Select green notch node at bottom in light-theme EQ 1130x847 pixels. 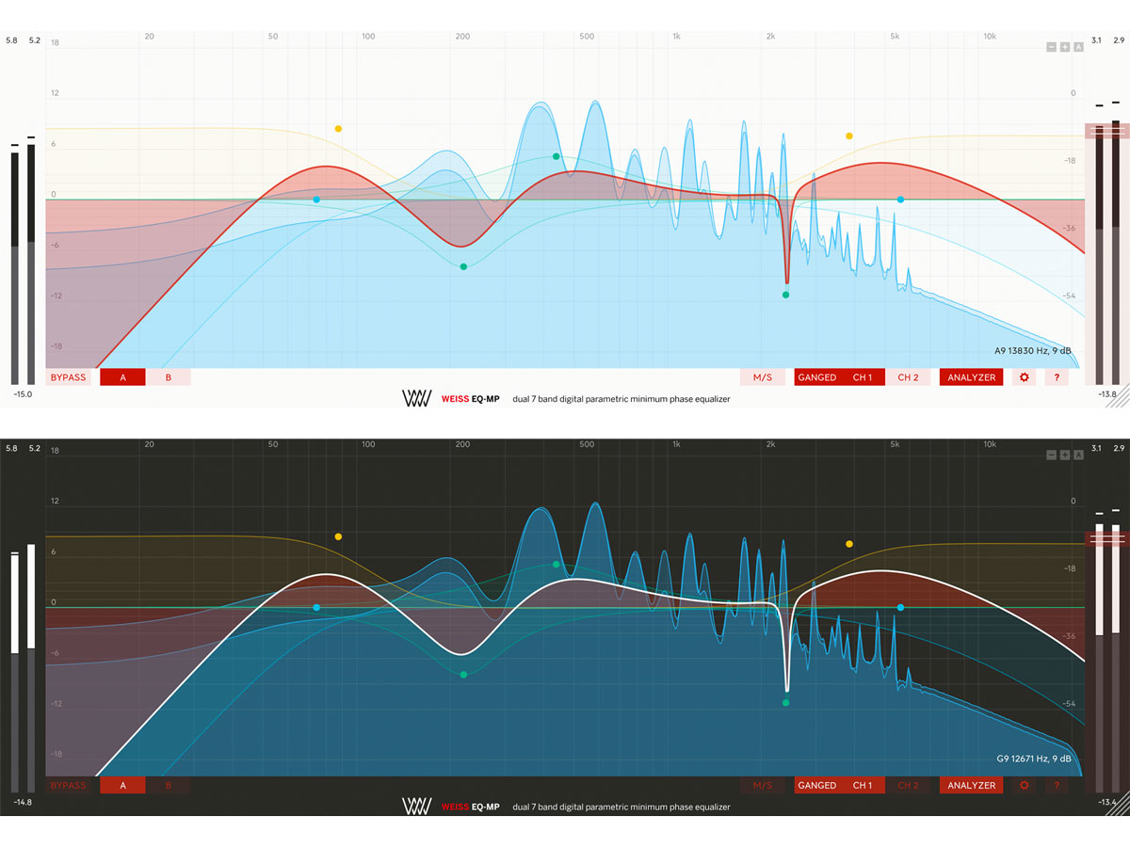pyautogui.click(x=785, y=295)
